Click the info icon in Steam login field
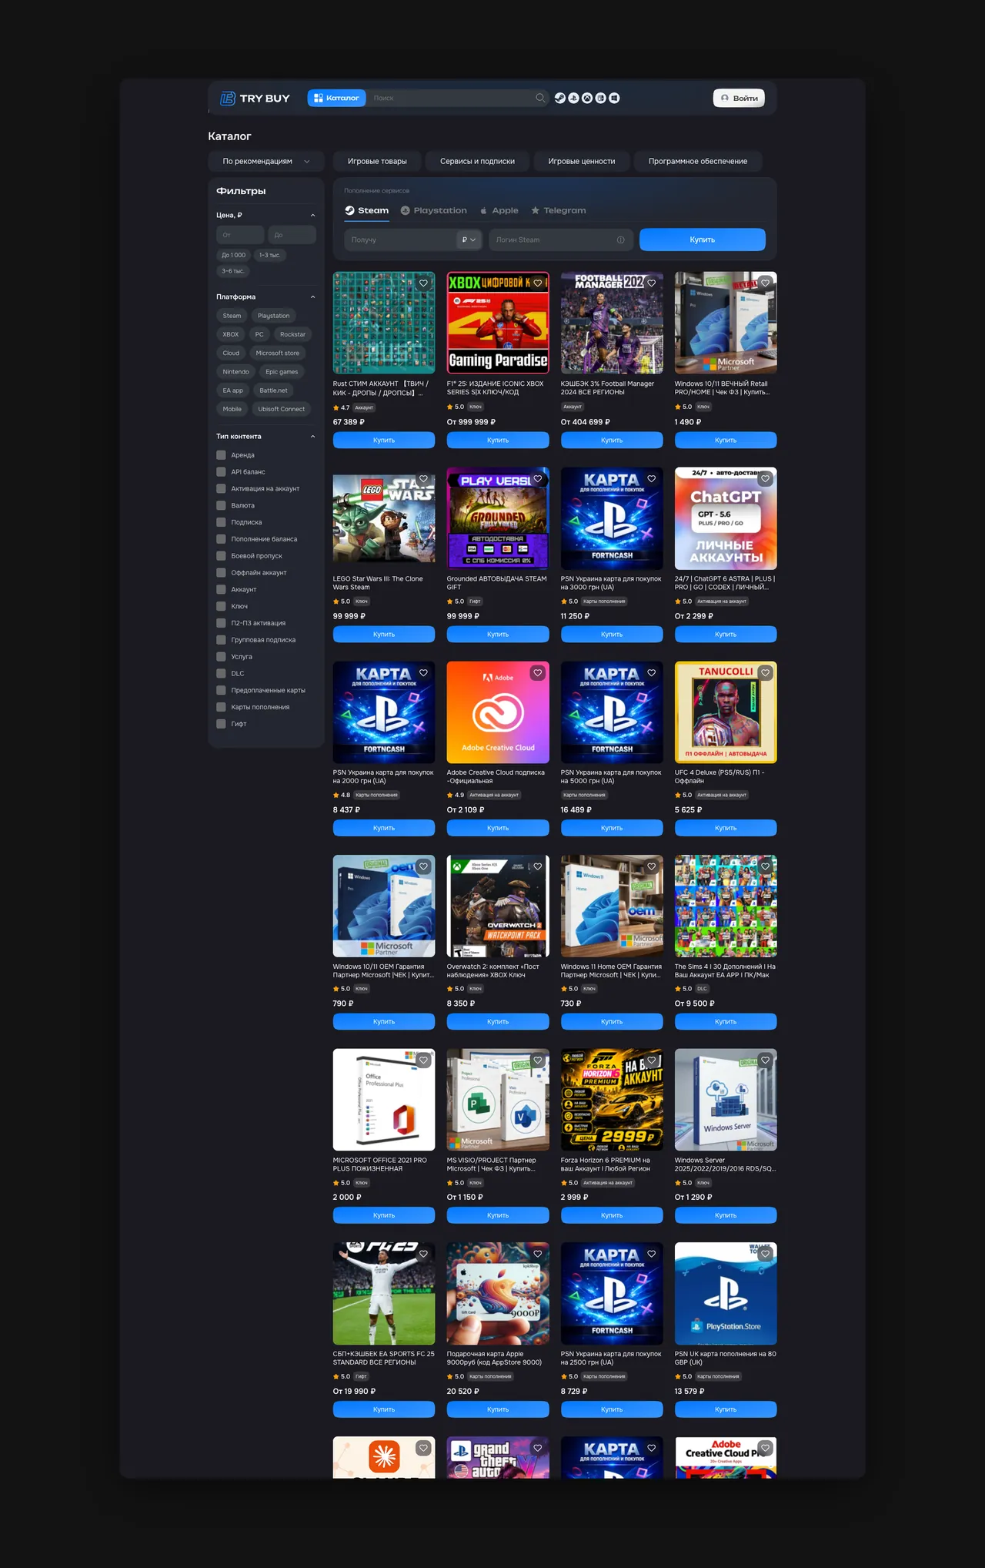 620,240
